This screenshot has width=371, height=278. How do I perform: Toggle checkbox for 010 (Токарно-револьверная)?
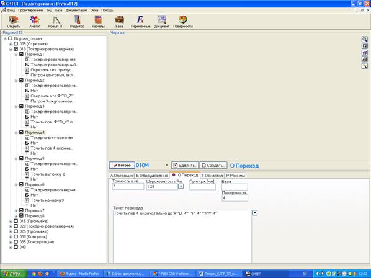tap(16, 49)
